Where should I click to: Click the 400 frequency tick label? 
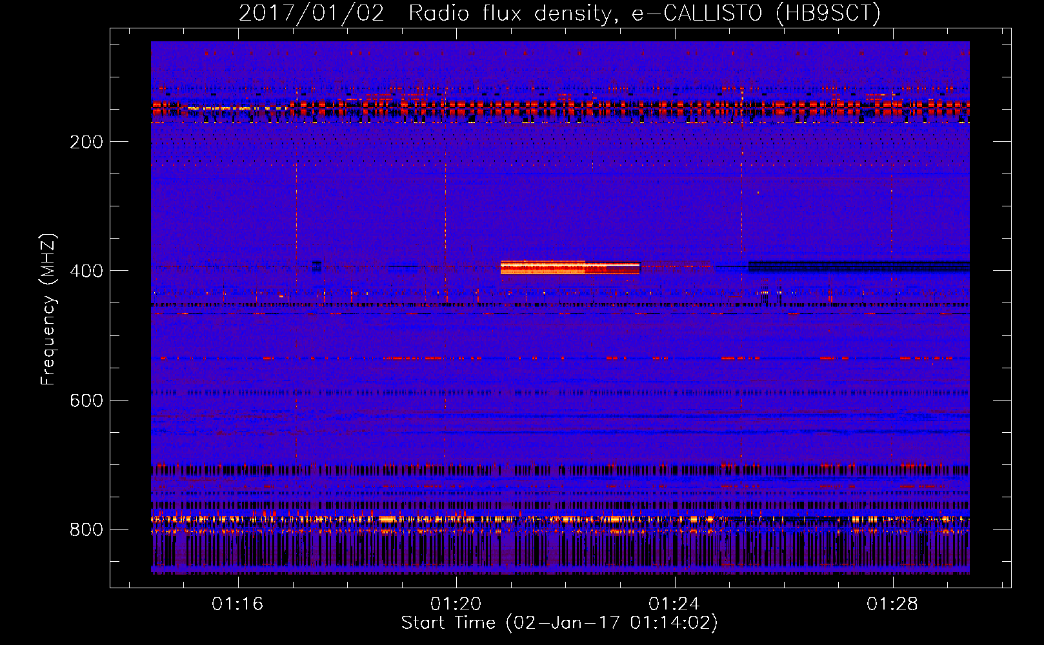click(x=86, y=271)
